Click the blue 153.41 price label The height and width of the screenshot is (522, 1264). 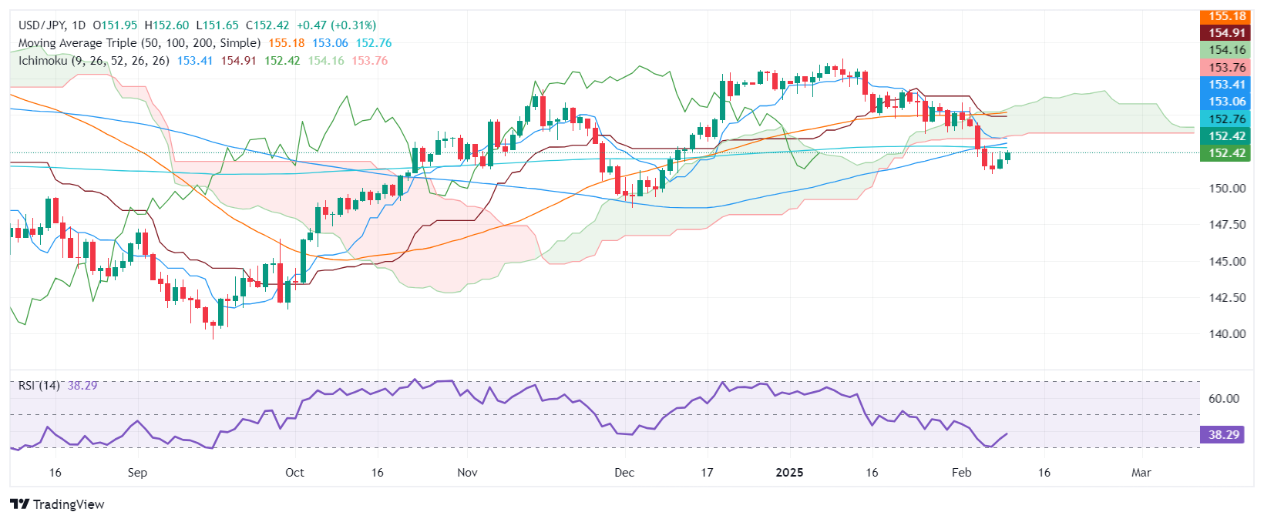point(1225,85)
